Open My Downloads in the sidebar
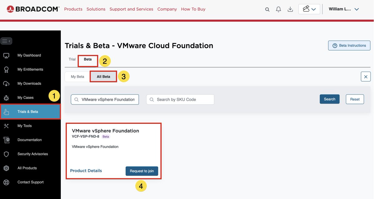The height and width of the screenshot is (199, 374). [x=29, y=83]
